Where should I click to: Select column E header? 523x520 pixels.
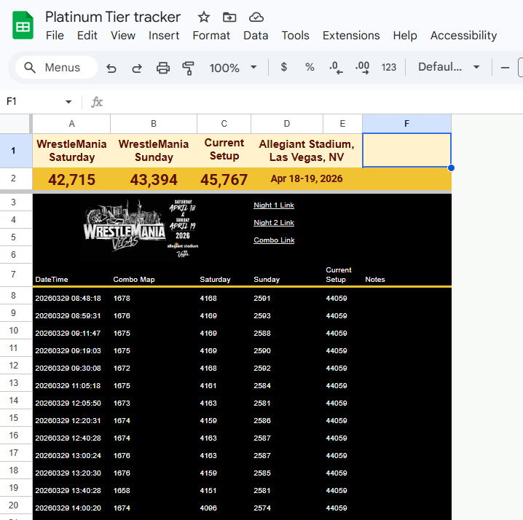(x=342, y=124)
